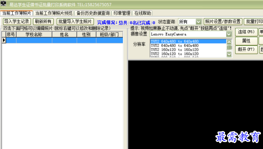
Task: Click the 学校名称 column header
Action: coord(34,34)
